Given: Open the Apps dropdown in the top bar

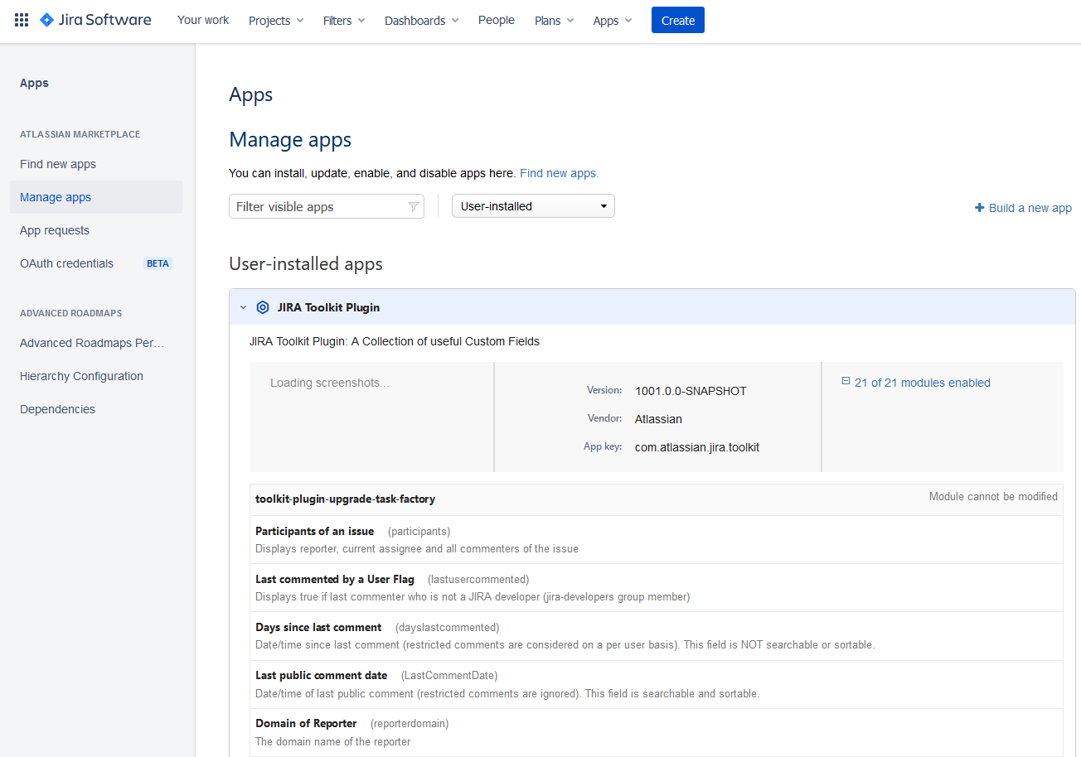Looking at the screenshot, I should point(613,21).
